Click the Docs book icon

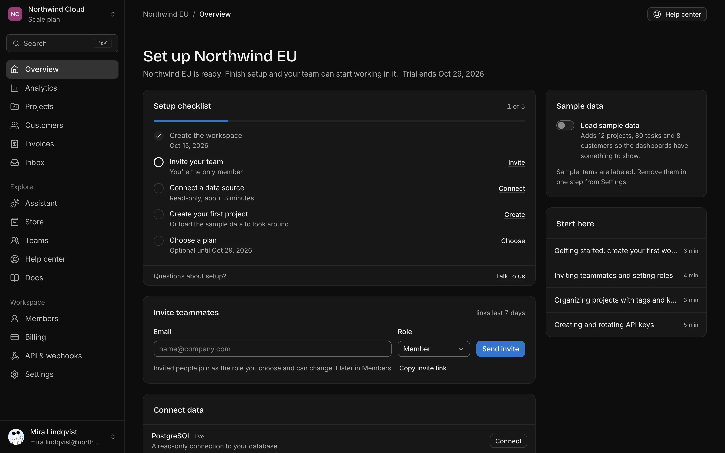tap(15, 278)
